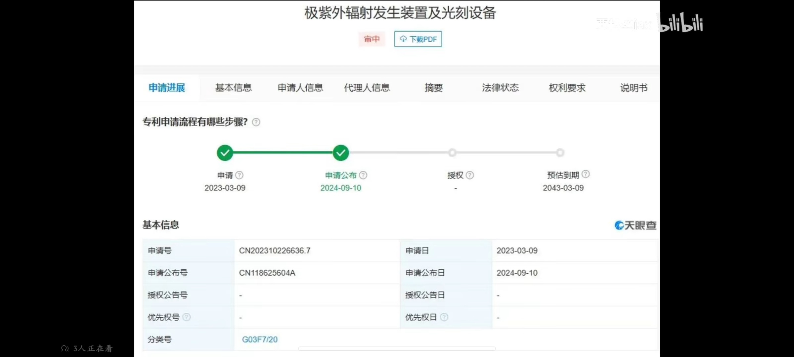Click the help icon beside 申请公布

tap(363, 175)
